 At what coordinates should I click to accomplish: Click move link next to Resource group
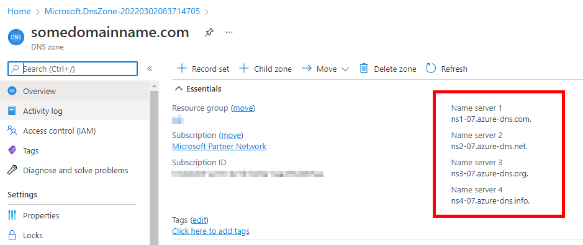[243, 108]
